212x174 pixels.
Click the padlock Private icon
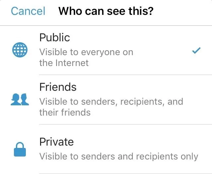click(x=20, y=149)
